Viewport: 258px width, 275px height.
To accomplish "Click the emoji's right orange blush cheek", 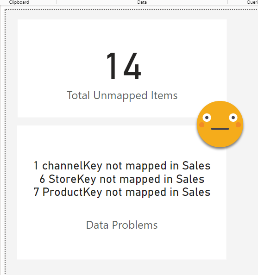I will (239, 125).
